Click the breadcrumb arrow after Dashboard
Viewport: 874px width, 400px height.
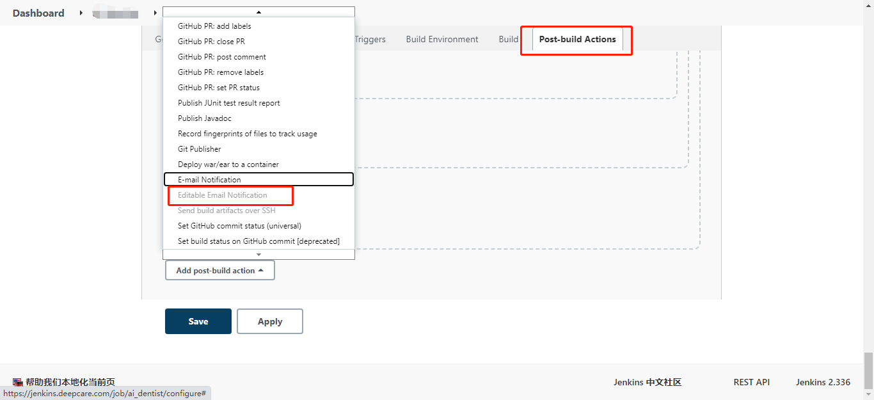click(81, 13)
